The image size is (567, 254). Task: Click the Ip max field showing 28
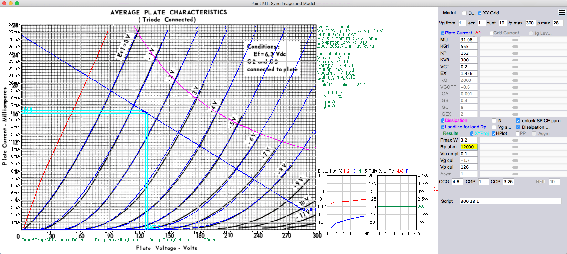tap(558, 23)
